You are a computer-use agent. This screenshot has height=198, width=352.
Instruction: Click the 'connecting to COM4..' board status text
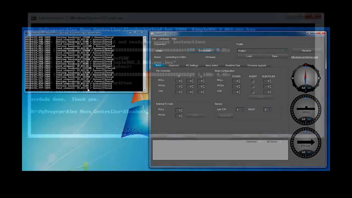(x=176, y=57)
